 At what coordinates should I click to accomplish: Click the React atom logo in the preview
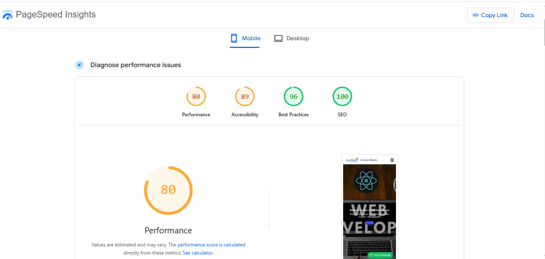366,180
